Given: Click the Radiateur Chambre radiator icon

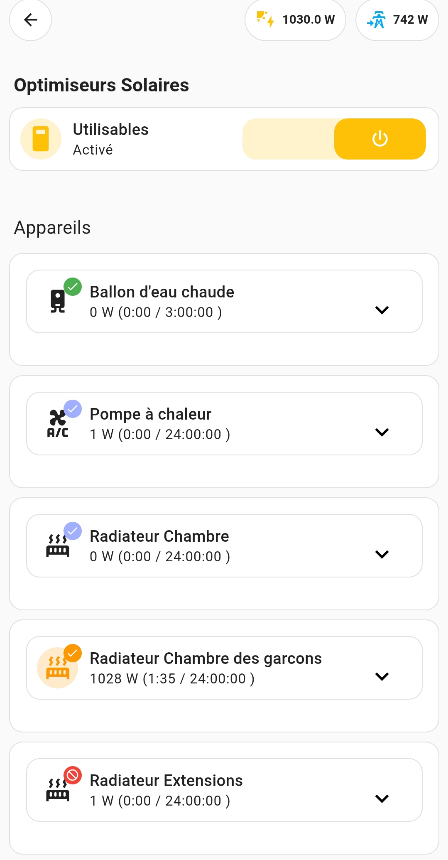Looking at the screenshot, I should pos(58,545).
